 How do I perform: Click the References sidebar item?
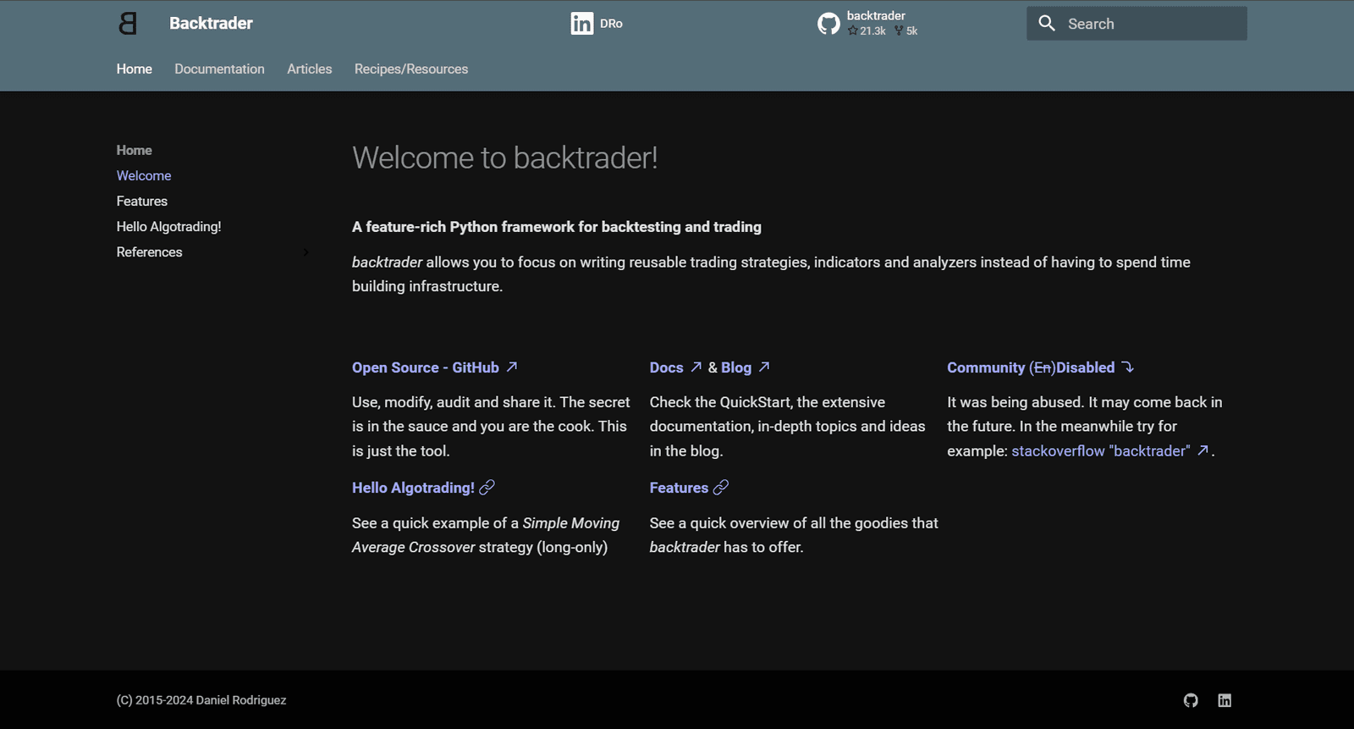150,252
